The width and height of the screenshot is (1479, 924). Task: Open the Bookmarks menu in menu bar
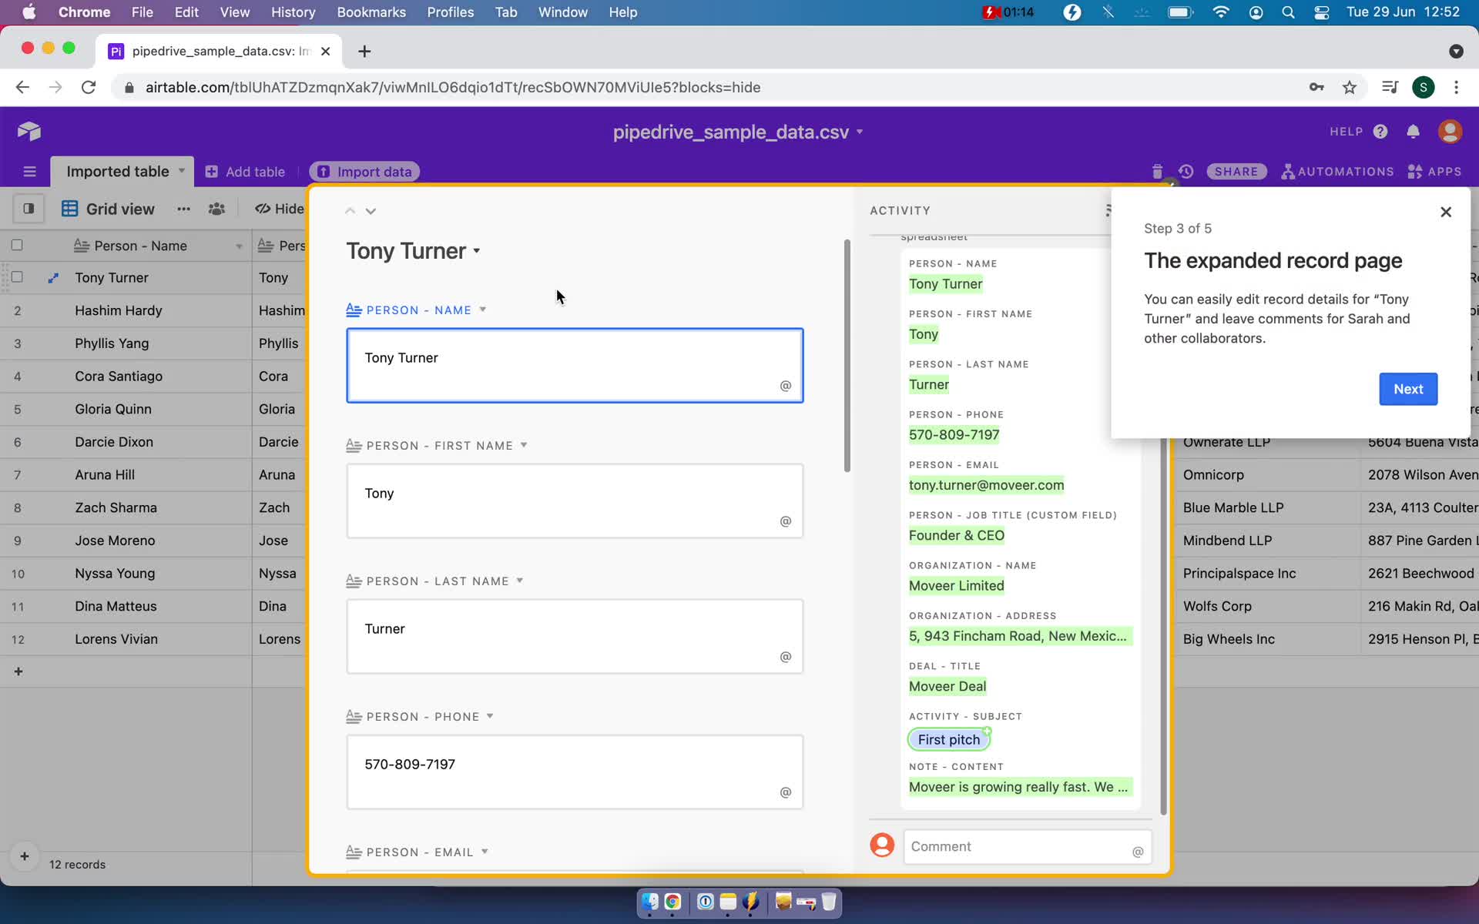[x=371, y=12]
